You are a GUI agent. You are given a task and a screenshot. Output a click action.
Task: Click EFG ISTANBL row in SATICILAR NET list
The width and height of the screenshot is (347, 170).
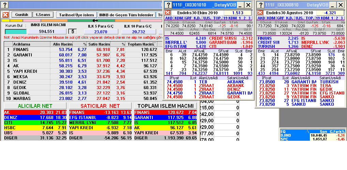100,118
